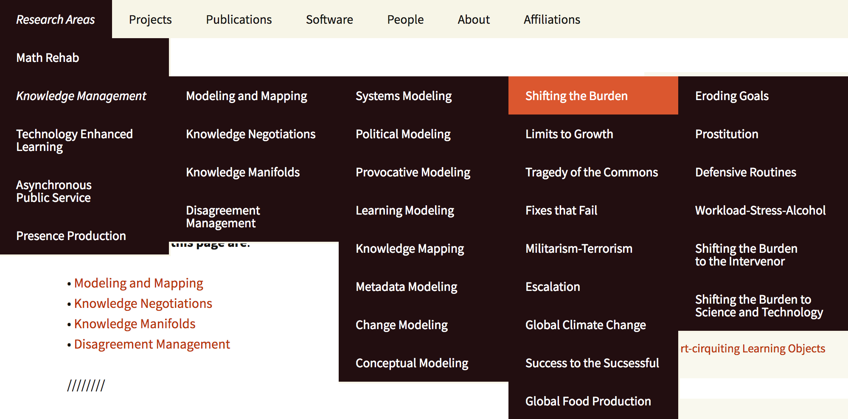Viewport: 848px width, 419px height.
Task: Expand the Knowledge Management submenu
Action: (81, 96)
